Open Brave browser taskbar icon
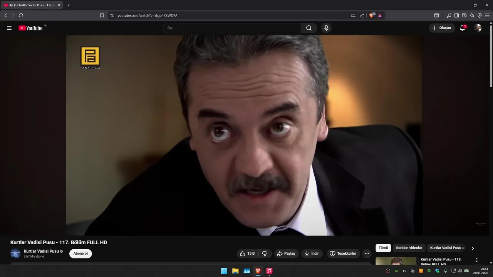Screen dimensions: 493x277 pos(258,271)
